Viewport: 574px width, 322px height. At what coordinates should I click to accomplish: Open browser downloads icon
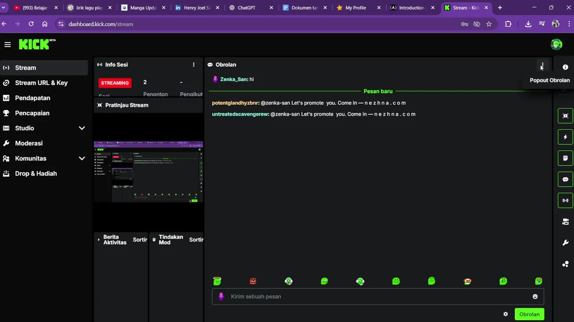tap(528, 24)
